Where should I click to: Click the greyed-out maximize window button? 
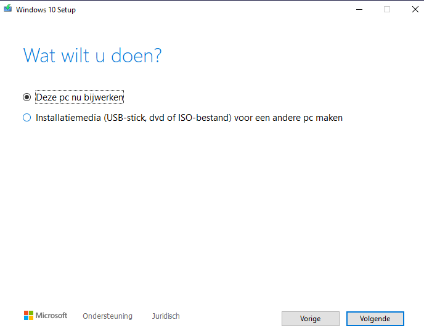tap(387, 9)
